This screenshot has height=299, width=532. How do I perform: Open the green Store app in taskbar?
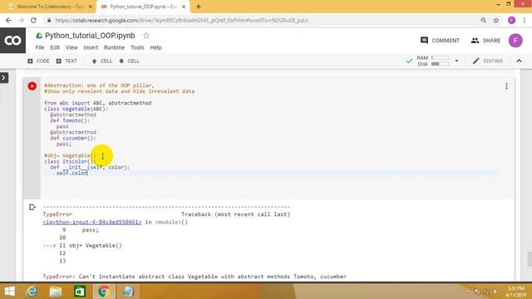(80, 292)
